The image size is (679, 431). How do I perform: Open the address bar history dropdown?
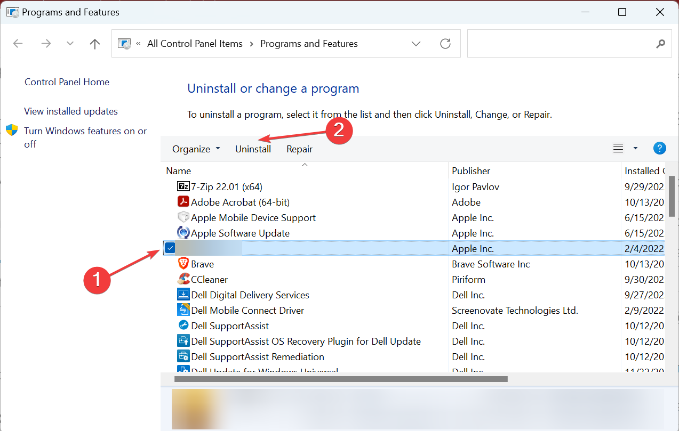(x=416, y=44)
